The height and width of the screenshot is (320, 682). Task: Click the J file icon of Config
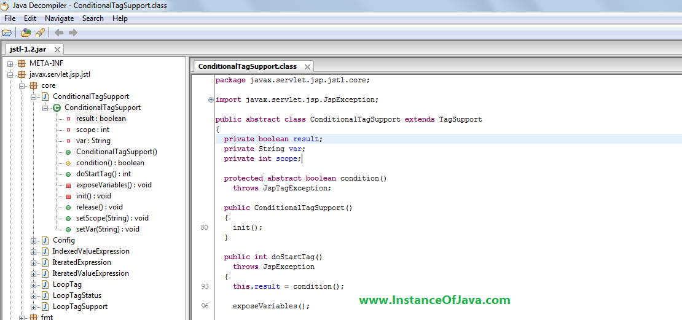[x=45, y=240]
